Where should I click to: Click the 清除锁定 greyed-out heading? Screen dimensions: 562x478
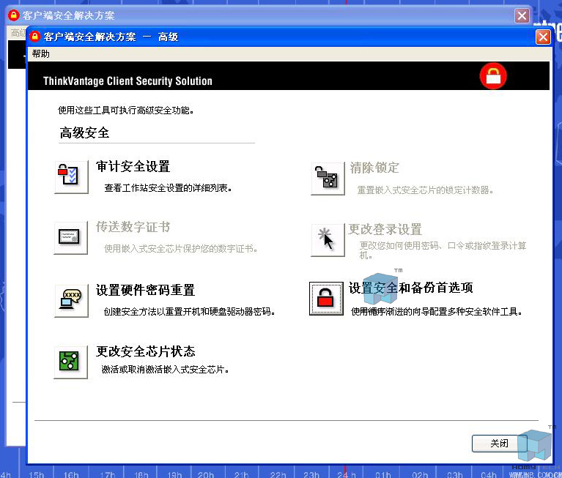click(374, 168)
